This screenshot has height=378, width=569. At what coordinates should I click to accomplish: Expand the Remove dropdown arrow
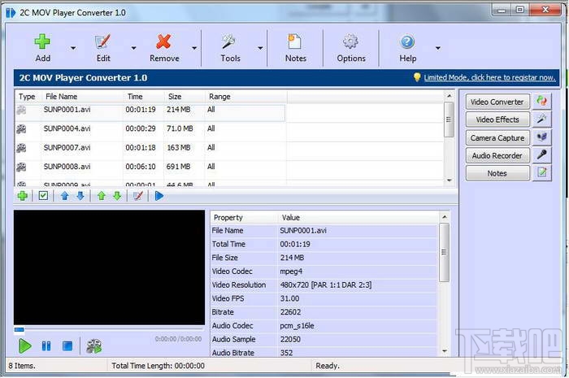194,48
